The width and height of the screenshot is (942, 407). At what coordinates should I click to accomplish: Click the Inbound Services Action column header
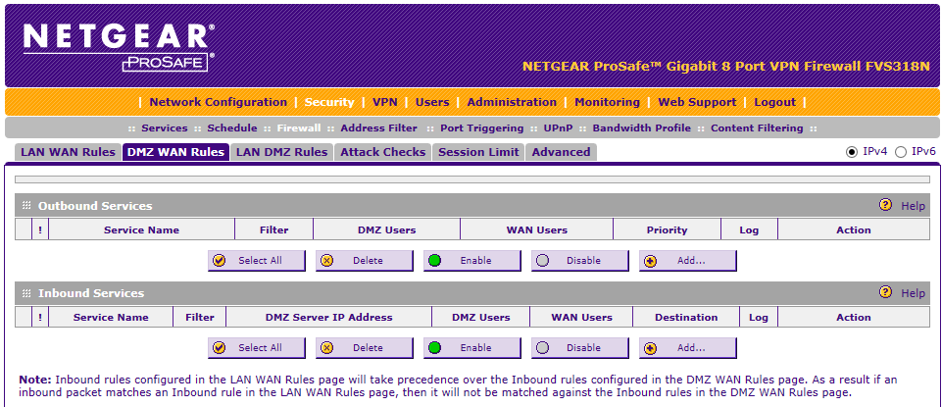(x=854, y=317)
